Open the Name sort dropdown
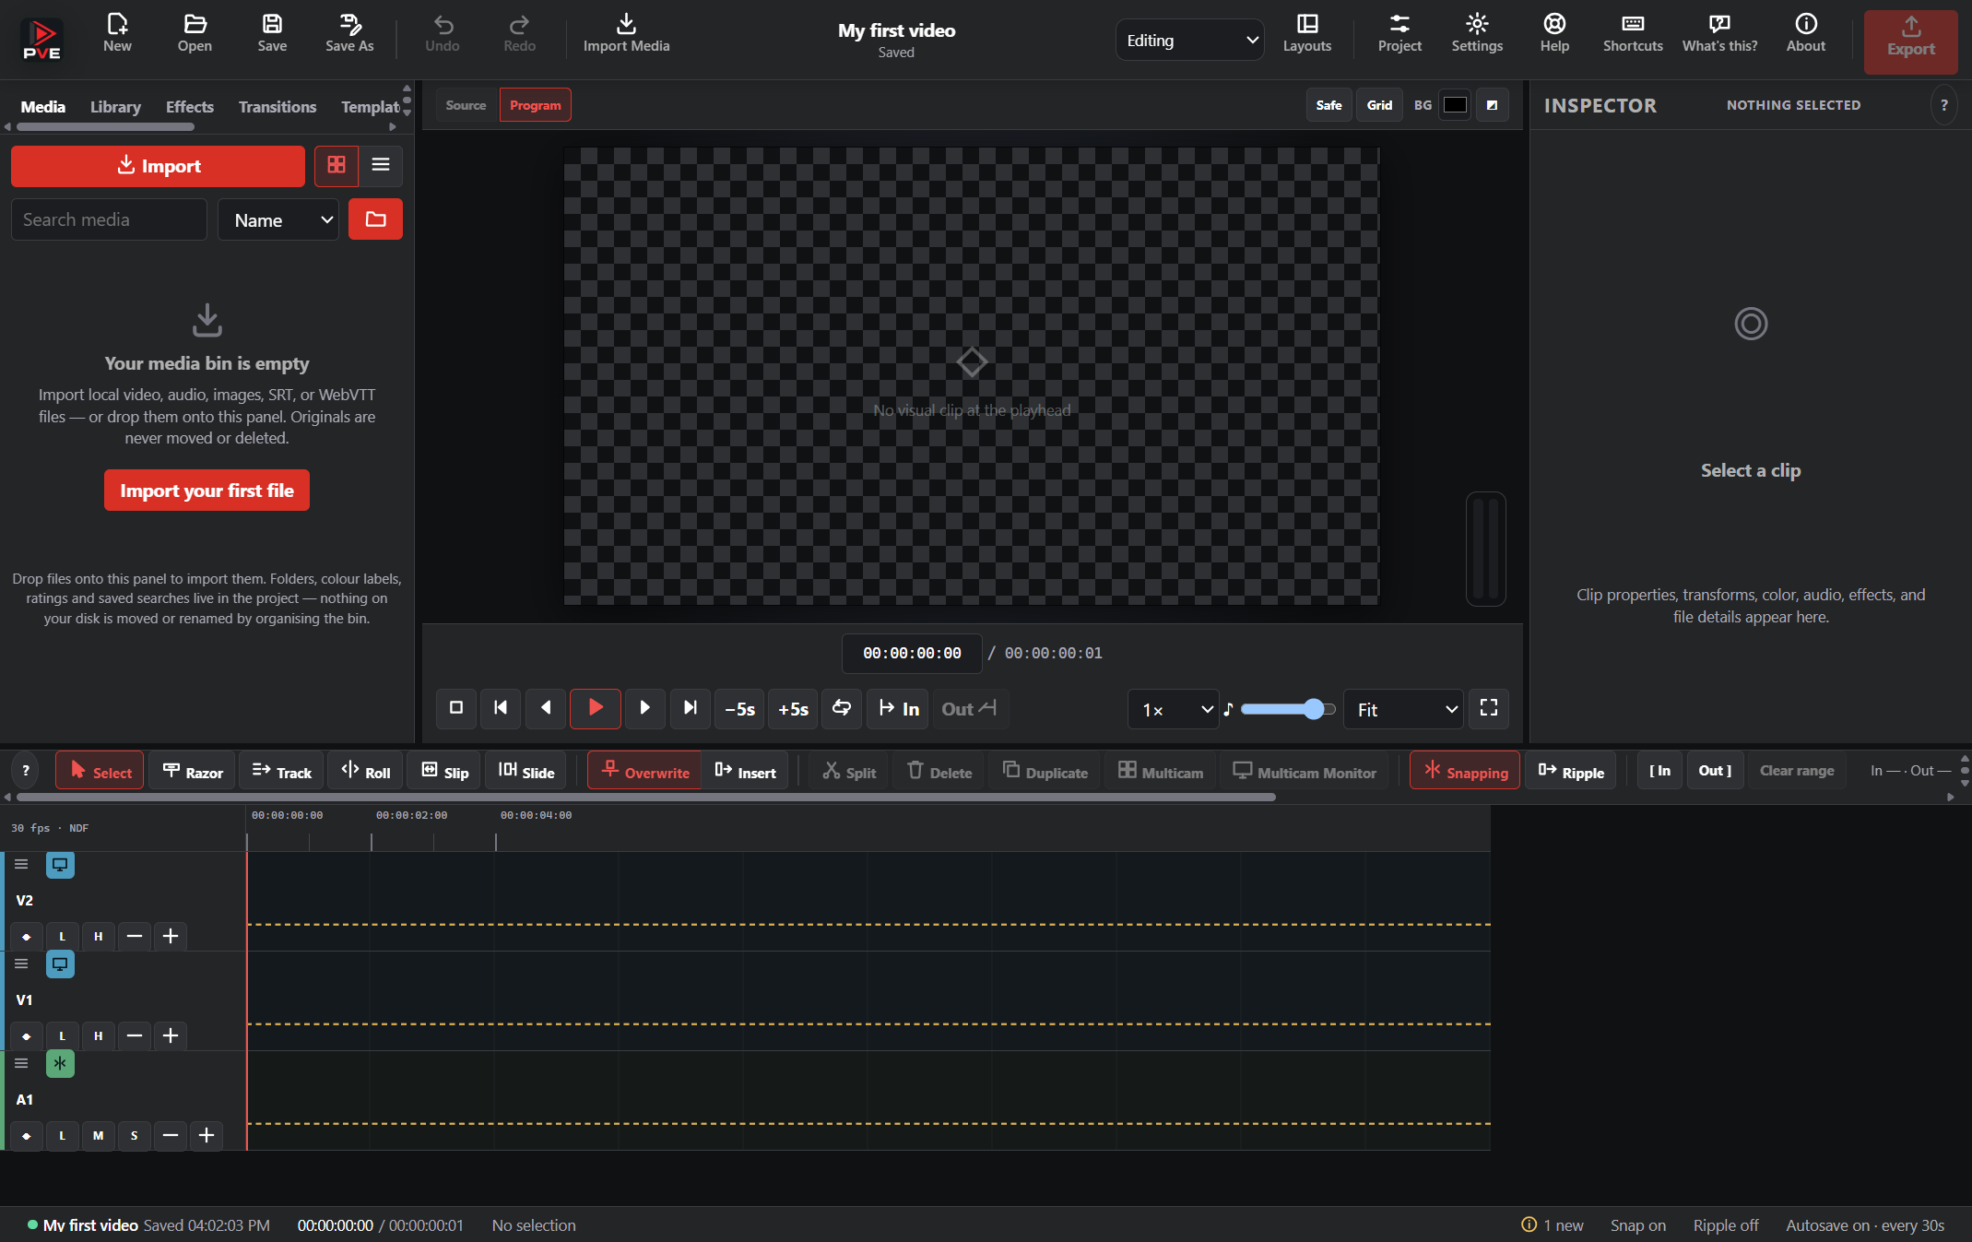 [x=278, y=219]
